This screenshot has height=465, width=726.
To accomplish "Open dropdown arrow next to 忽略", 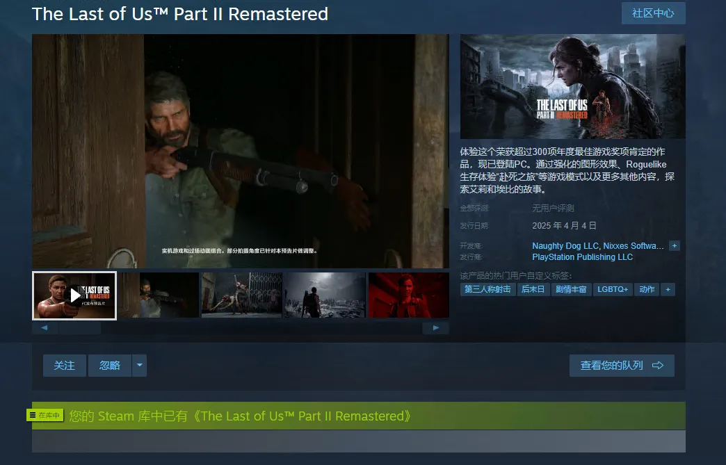I will pos(140,366).
